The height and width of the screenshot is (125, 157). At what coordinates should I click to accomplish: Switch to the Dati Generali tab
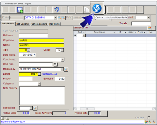click(8, 24)
